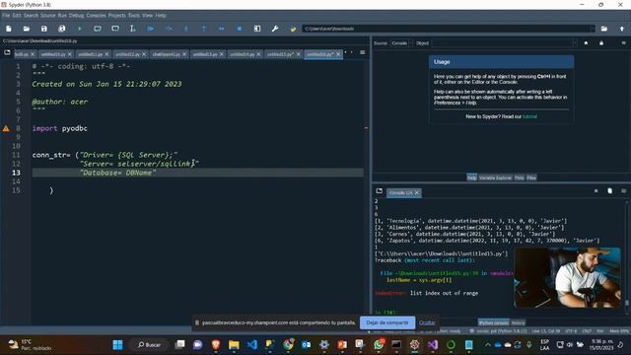Open Visual Studio Code from taskbar
631x355 pixels.
pyautogui.click(x=252, y=345)
